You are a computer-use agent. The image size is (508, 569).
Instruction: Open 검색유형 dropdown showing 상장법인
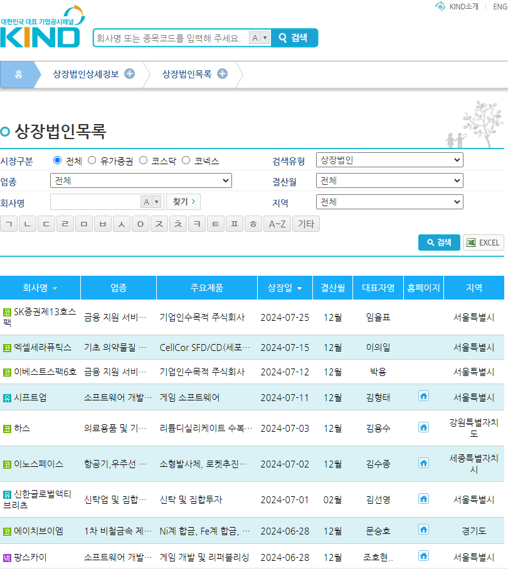[x=389, y=160]
